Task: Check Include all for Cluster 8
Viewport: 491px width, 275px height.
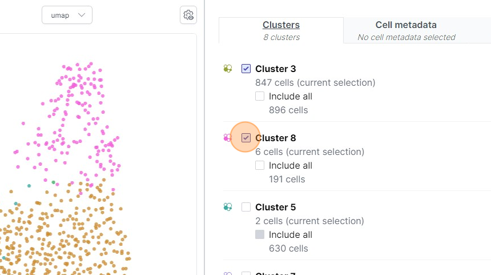Action: (x=260, y=165)
